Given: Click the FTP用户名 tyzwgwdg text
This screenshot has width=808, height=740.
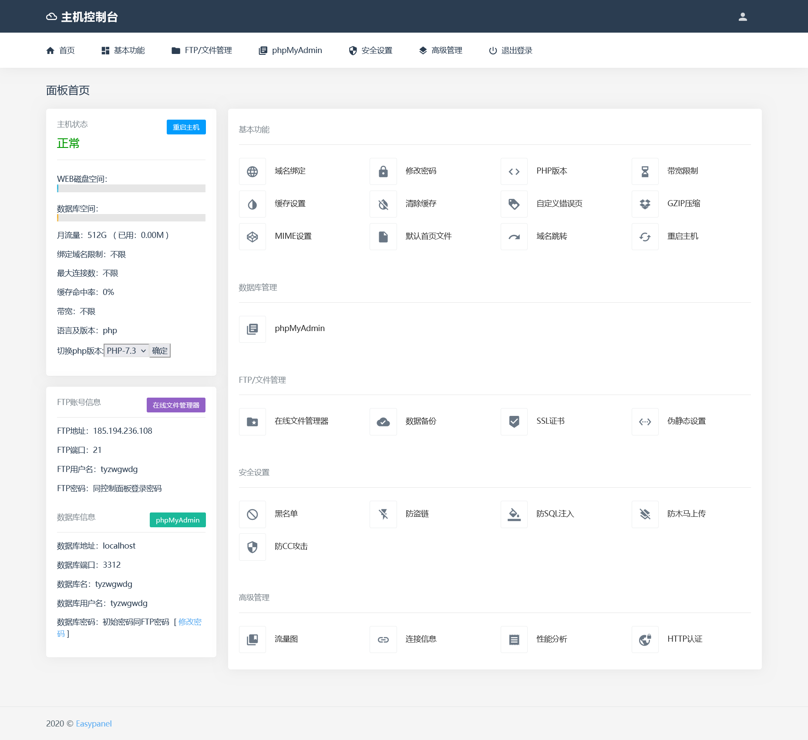Looking at the screenshot, I should pos(98,469).
